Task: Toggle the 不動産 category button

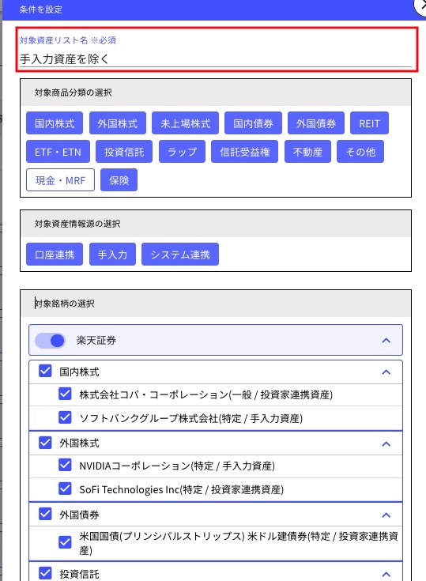Action: click(307, 152)
